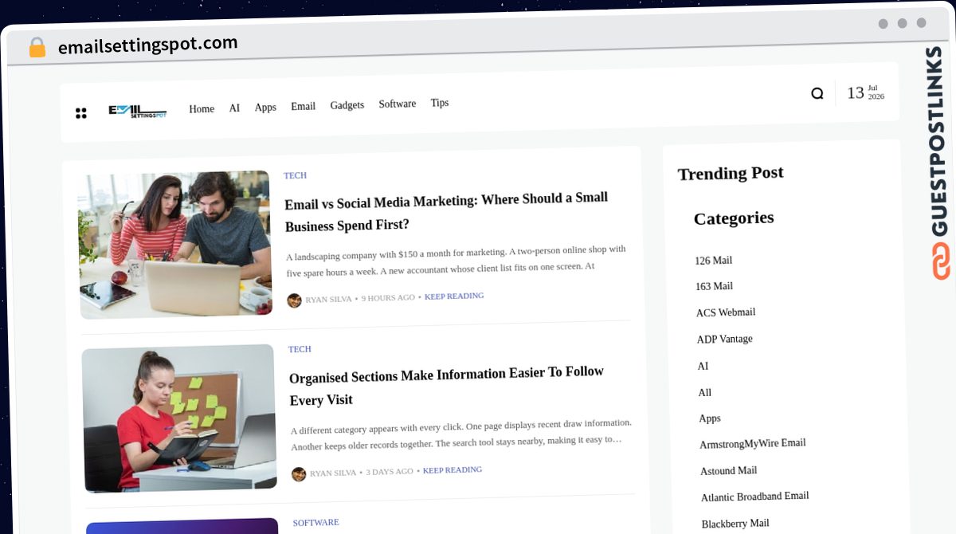Screen dimensions: 956x534
Task: Select the Software menu item
Action: 398,104
